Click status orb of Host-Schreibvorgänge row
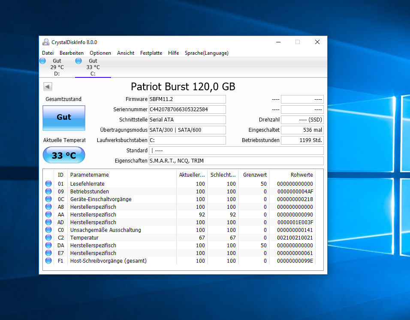410x320 pixels. [48, 261]
